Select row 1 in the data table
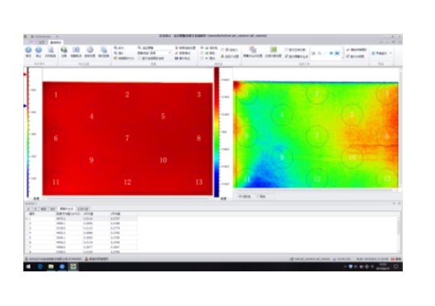 coord(82,218)
